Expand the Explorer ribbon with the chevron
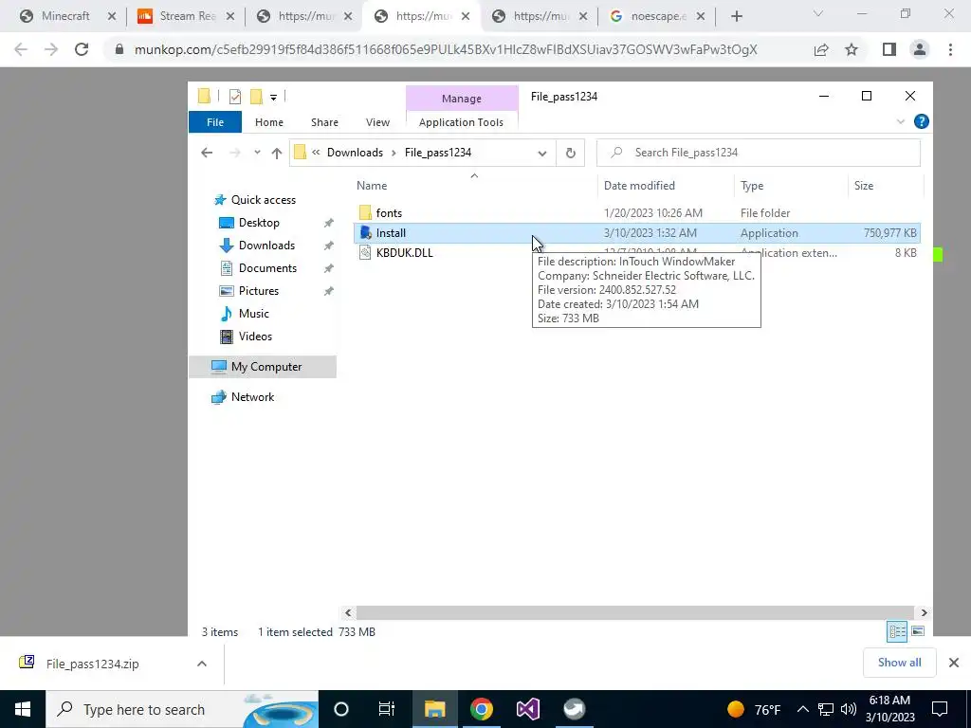 tap(901, 122)
